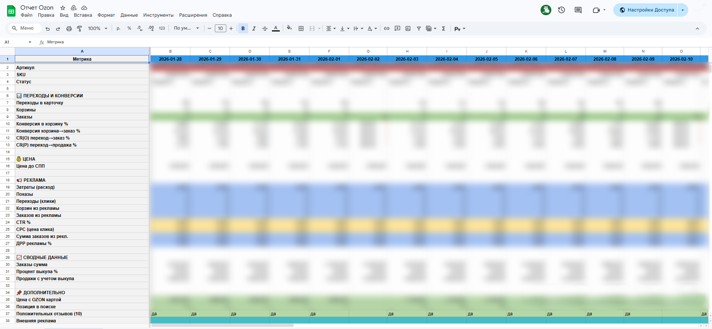Screen dimensions: 712x329
Task: Open the Данные menu
Action: coord(129,15)
